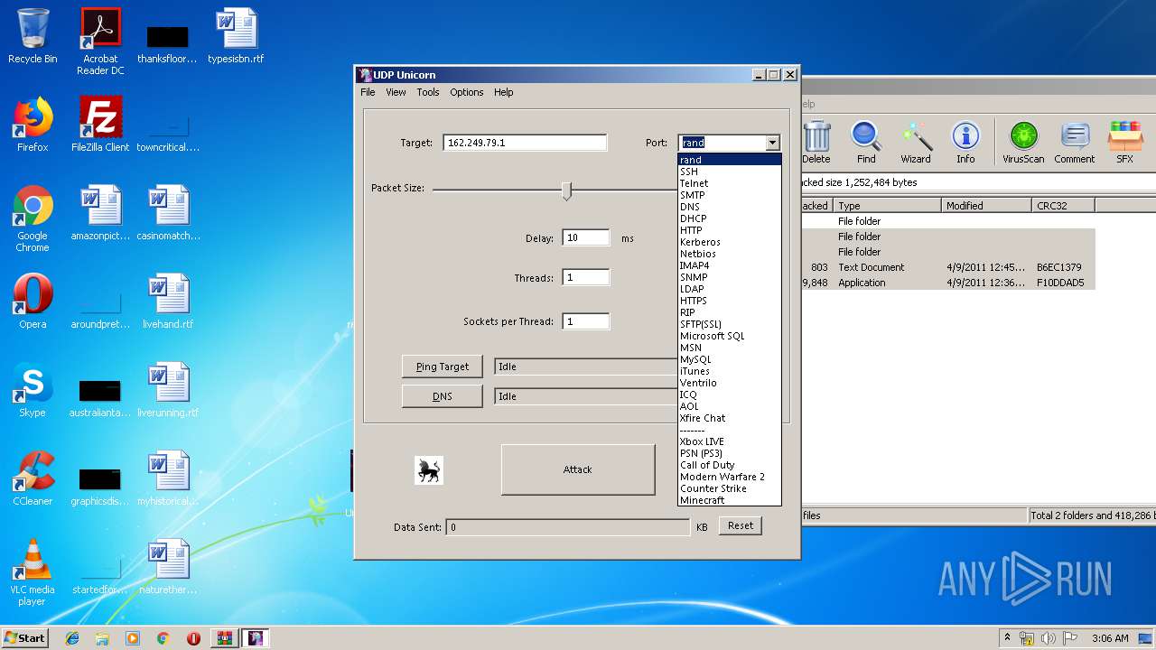Screen dimensions: 1156x650
Task: Open Internet Explorer from taskbar
Action: [73, 638]
